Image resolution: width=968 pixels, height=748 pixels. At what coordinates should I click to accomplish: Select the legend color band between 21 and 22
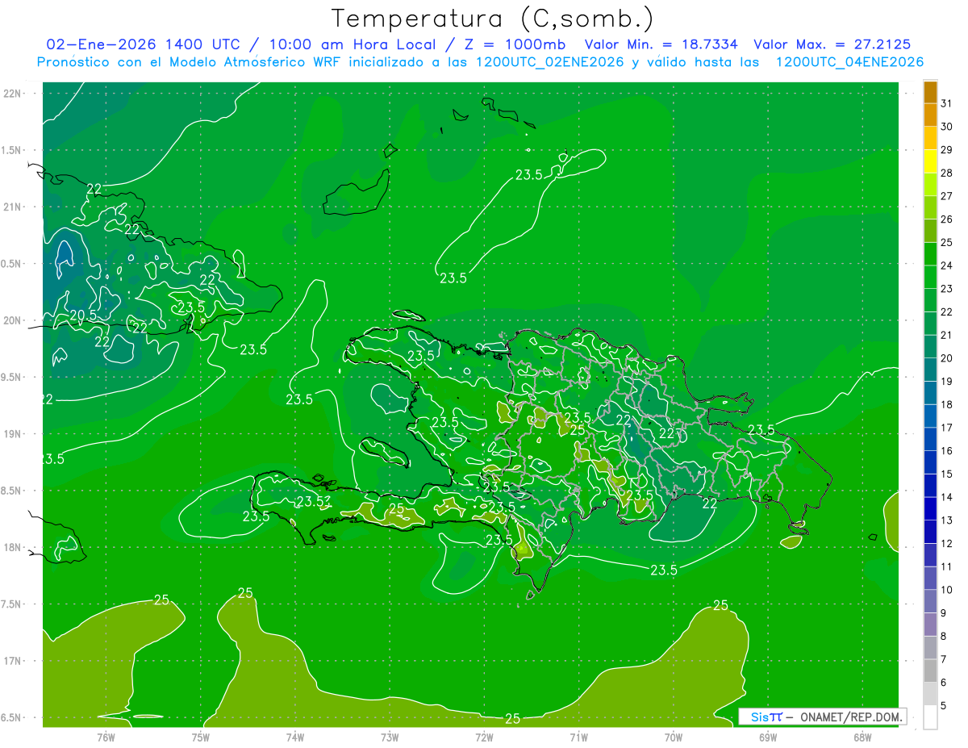[x=930, y=323]
